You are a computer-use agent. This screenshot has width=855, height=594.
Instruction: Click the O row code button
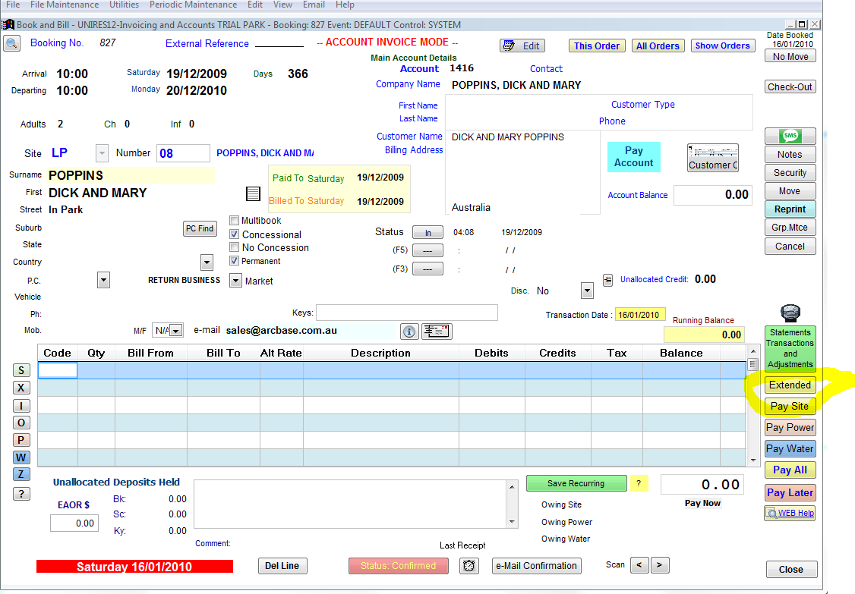[x=21, y=423]
